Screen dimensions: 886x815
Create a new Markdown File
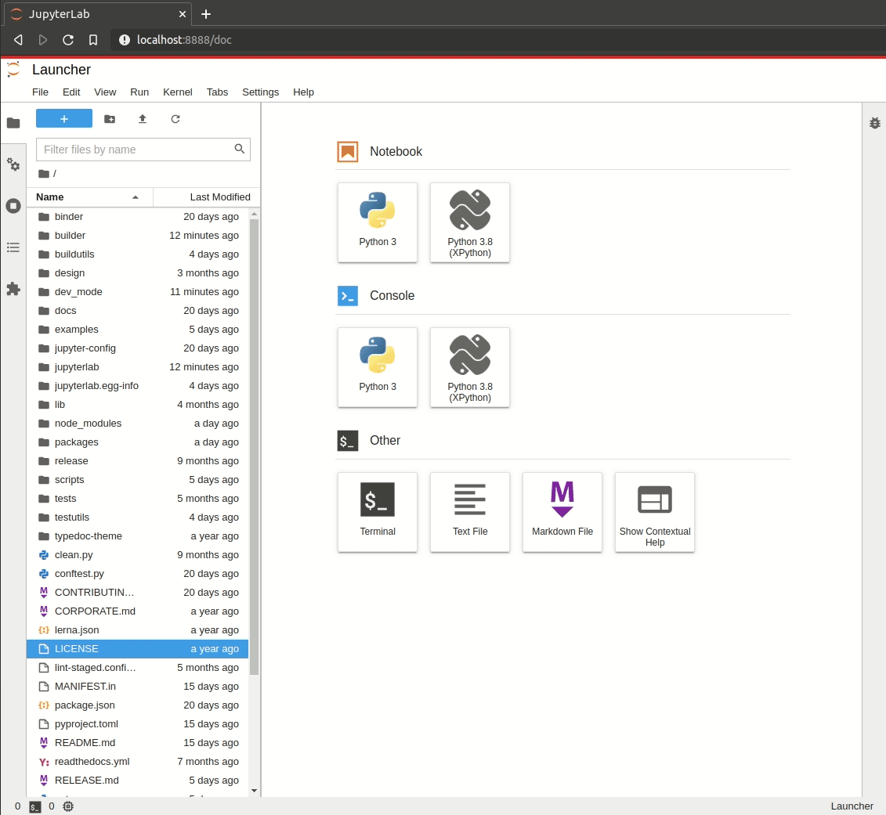pyautogui.click(x=562, y=512)
